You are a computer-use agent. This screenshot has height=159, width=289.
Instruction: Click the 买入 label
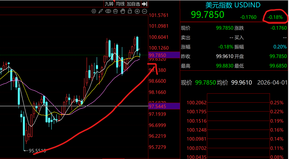tap(239, 38)
